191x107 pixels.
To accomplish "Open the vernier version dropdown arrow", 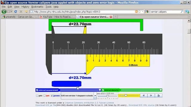I will tap(95, 96).
